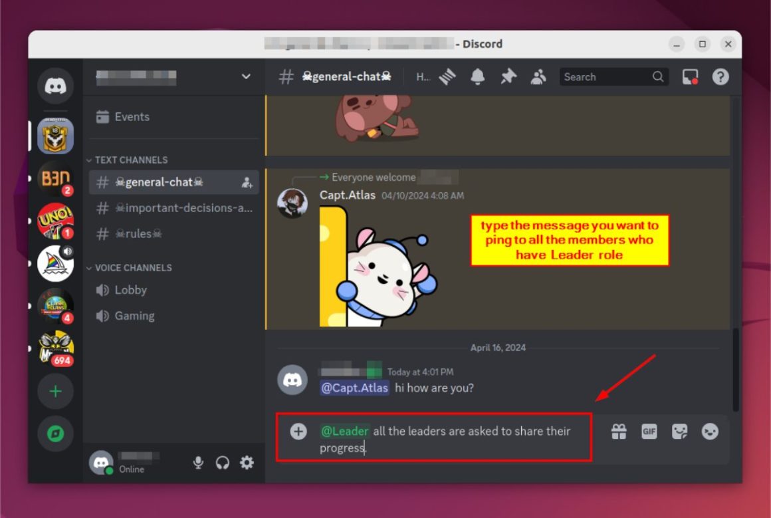The width and height of the screenshot is (771, 518).
Task: Open the sticker picker
Action: click(x=679, y=431)
